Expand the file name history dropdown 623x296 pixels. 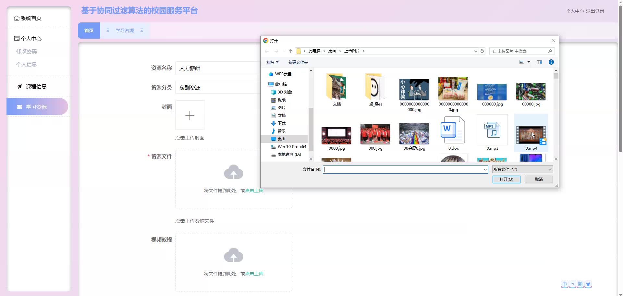pos(485,169)
